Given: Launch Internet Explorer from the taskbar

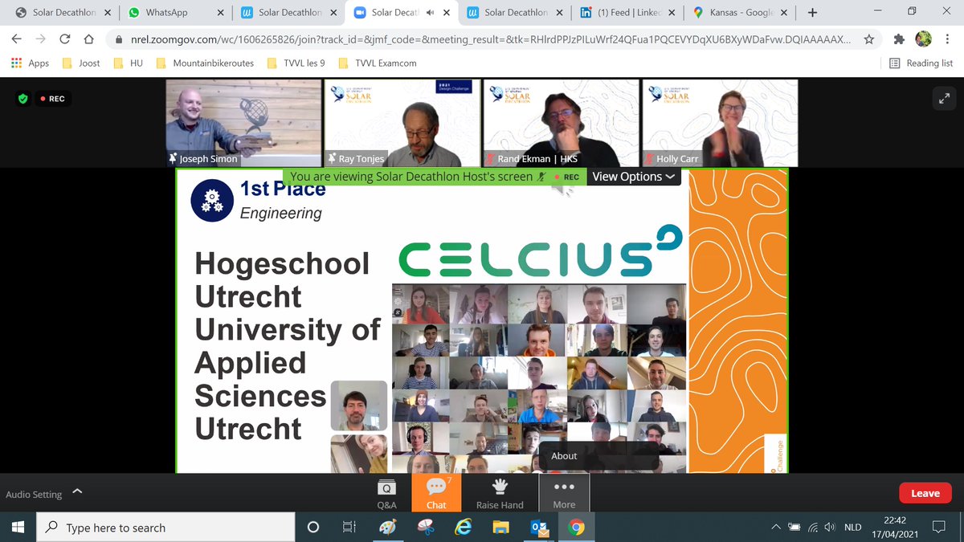Looking at the screenshot, I should pyautogui.click(x=463, y=528).
